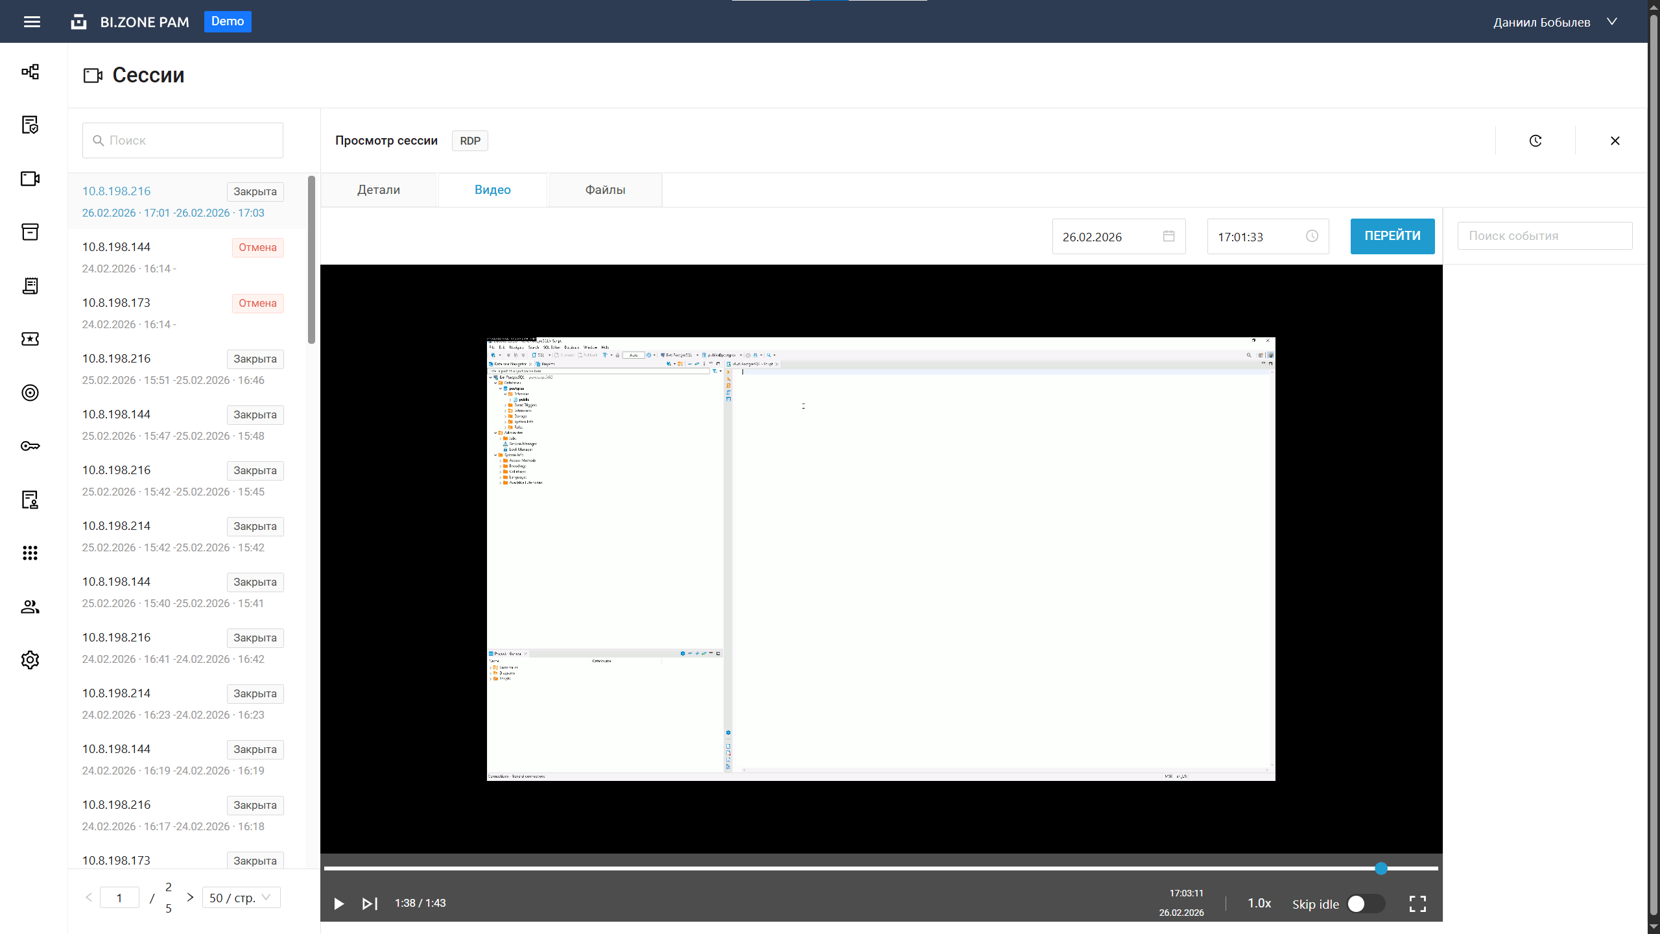Click the sessions camera icon in sidebar
This screenshot has height=934, width=1660.
pos(30,178)
